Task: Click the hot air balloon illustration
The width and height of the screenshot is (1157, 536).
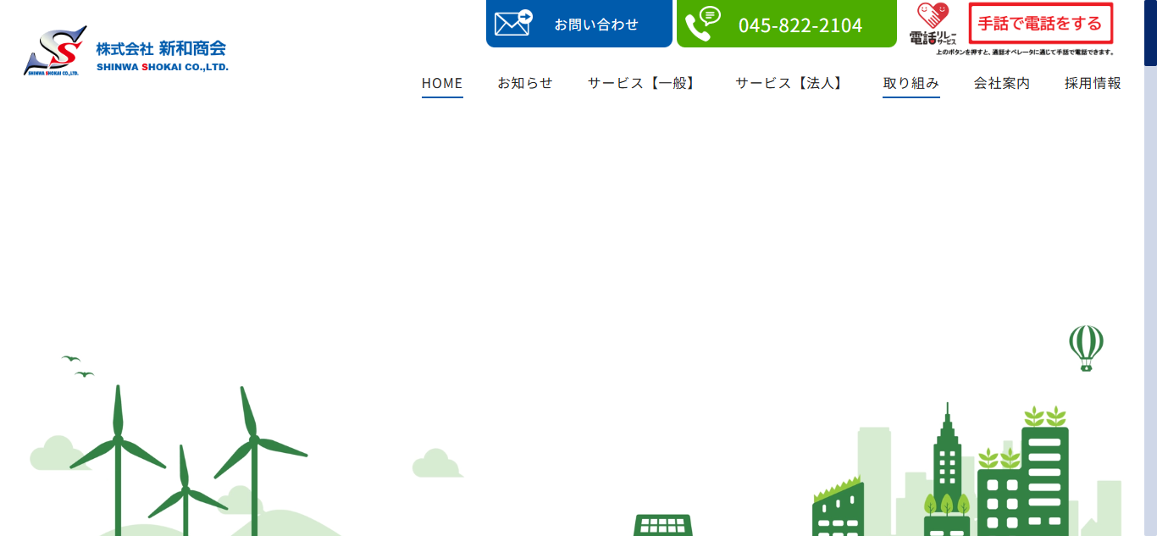Action: coord(1084,349)
